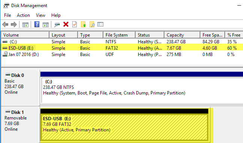Open the Help menu
Screen dimensions: 243x143
pos(56,15)
